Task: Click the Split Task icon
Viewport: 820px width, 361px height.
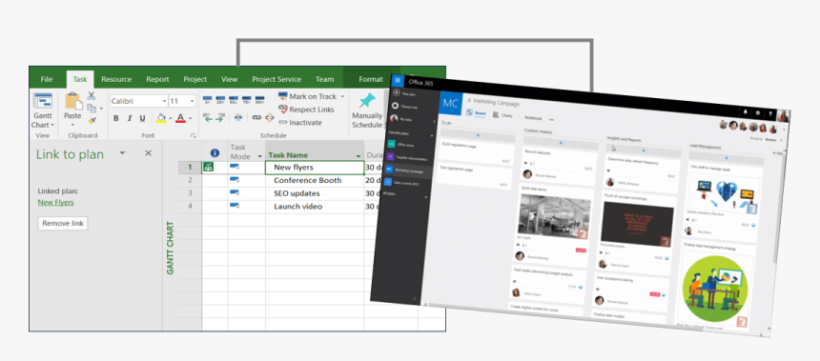Action: (238, 118)
